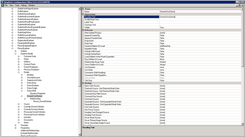245x137 pixels.
Task: Select the Customer Code tree item
Action: point(30,56)
